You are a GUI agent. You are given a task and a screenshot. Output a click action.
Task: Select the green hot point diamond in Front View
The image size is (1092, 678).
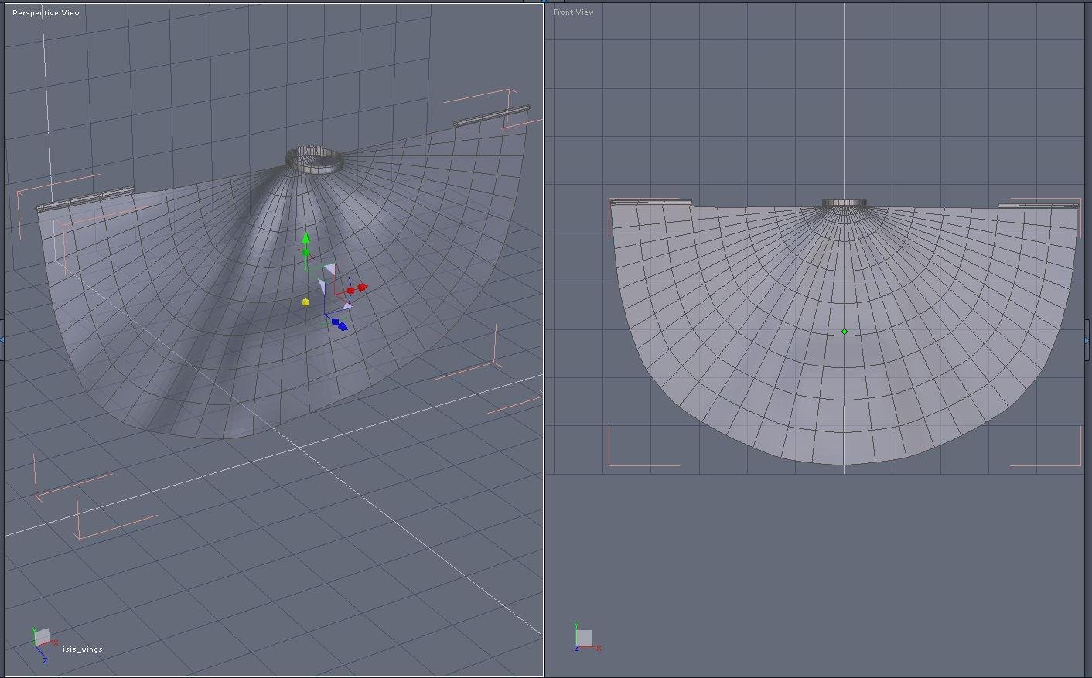(845, 332)
